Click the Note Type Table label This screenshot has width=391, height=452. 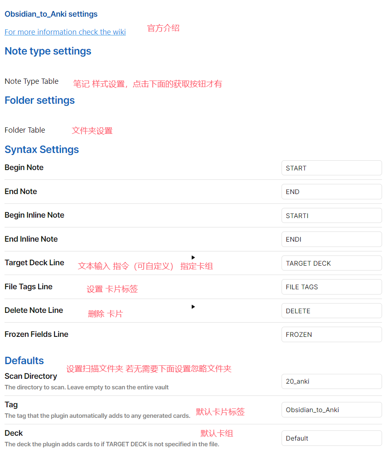(31, 81)
